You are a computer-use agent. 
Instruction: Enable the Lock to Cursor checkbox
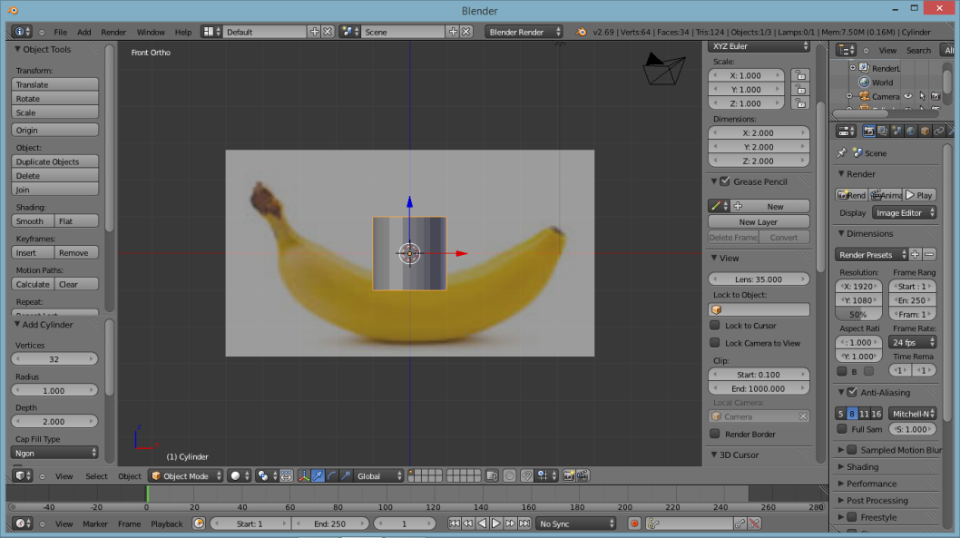(x=715, y=326)
